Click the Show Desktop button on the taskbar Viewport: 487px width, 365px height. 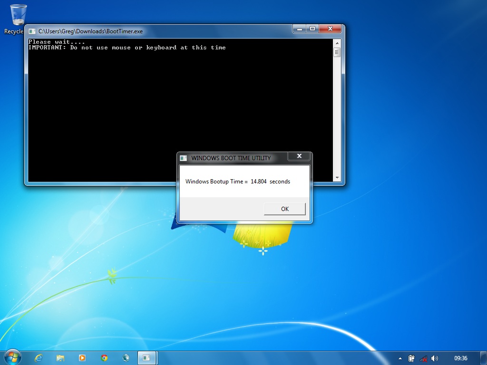tap(484, 358)
